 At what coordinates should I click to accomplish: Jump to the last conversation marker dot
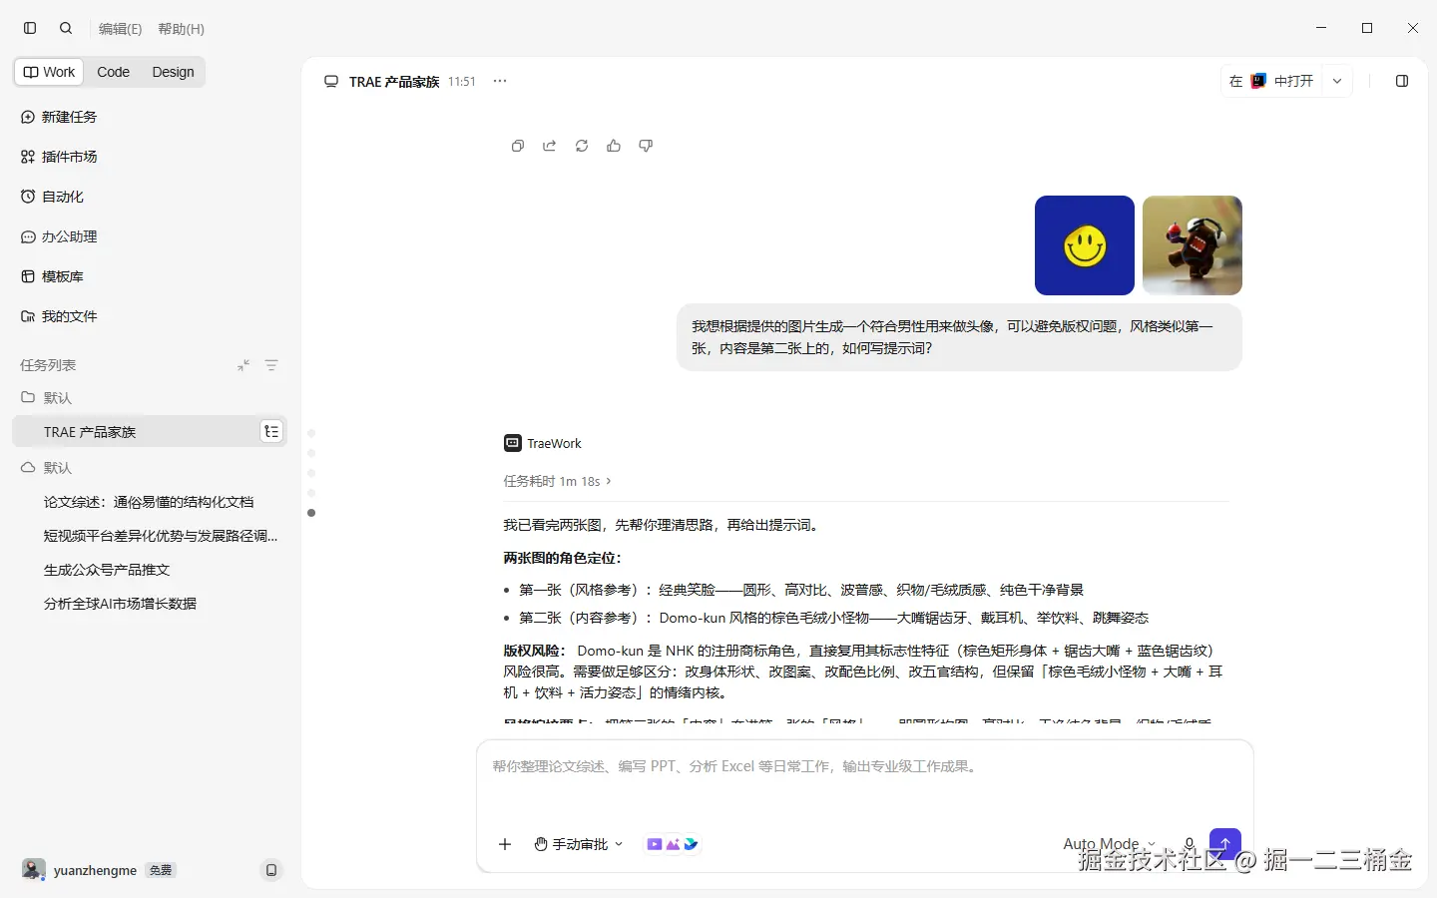[x=311, y=513]
